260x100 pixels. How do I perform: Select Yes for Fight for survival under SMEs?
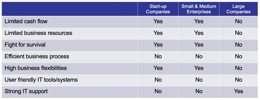tap(199, 45)
